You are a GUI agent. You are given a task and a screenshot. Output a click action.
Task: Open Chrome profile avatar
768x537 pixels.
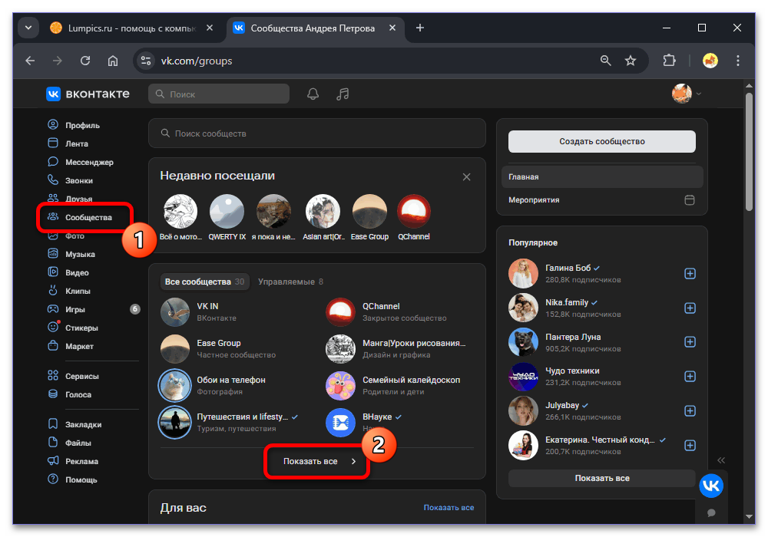tap(710, 61)
